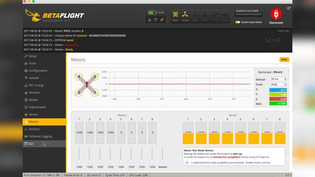The image size is (315, 177).
Task: Click the yellow-green gyro Y value
Action: tap(278, 94)
